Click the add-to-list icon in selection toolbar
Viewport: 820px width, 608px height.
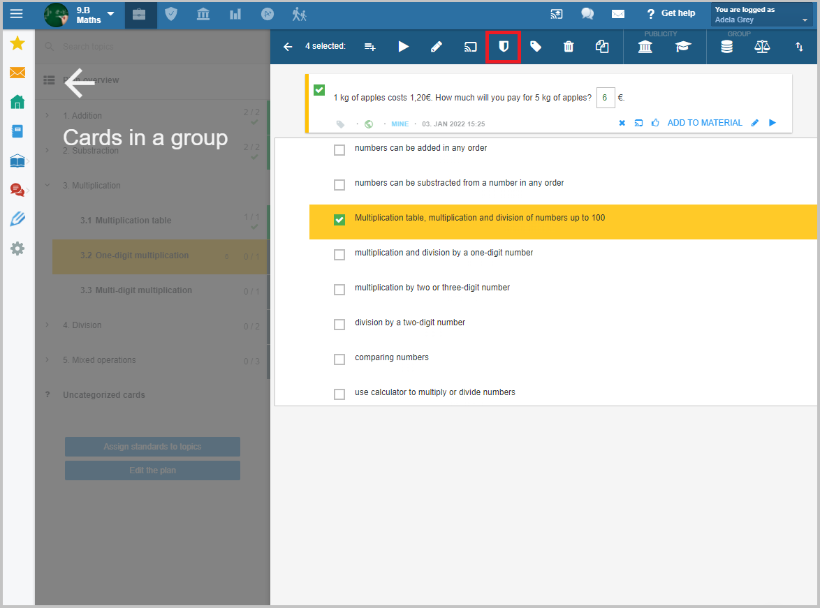pyautogui.click(x=369, y=47)
